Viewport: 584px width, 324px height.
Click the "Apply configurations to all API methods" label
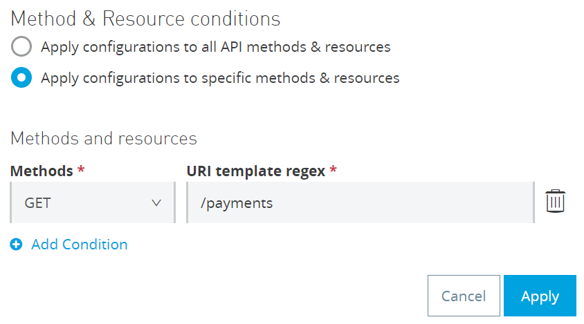[x=216, y=47]
